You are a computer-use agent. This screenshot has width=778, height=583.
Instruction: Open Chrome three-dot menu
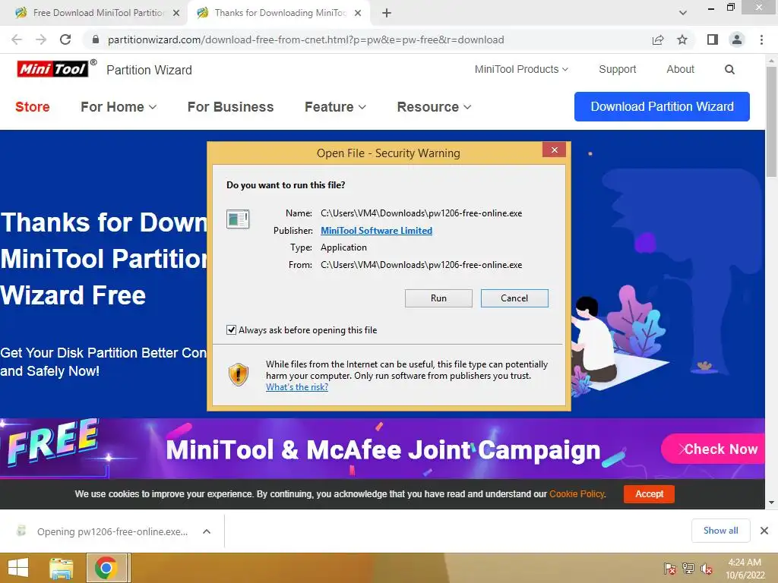(761, 39)
